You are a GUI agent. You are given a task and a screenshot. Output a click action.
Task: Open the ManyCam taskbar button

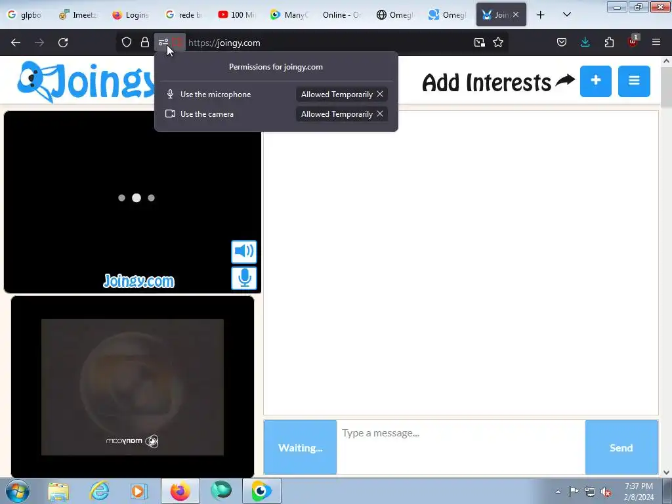tap(261, 491)
